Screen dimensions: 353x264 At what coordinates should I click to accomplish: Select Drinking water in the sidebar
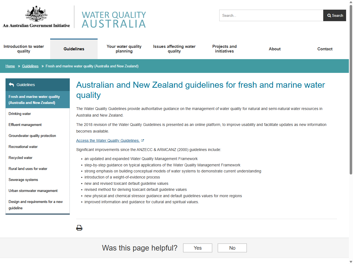click(20, 114)
